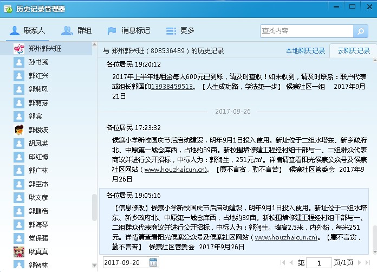This screenshot has height=272, width=377.
Task: Click the avatar icon beside 郭红兴
Action: tap(19, 76)
